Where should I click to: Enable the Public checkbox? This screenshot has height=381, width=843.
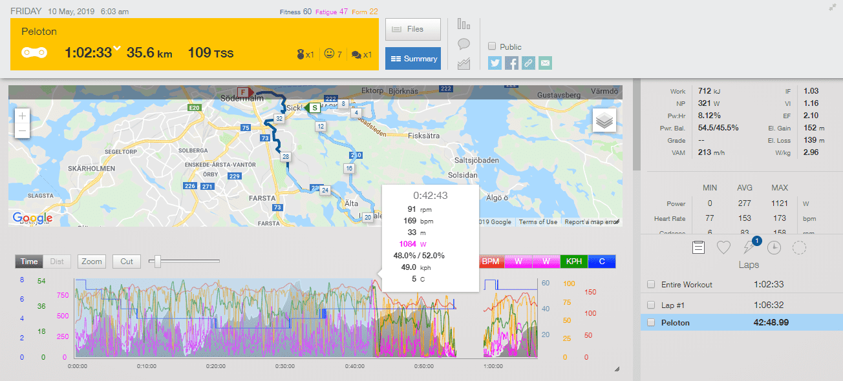tap(493, 46)
